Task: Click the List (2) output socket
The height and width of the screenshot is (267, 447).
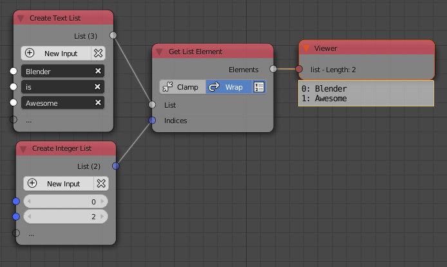Action: click(116, 166)
